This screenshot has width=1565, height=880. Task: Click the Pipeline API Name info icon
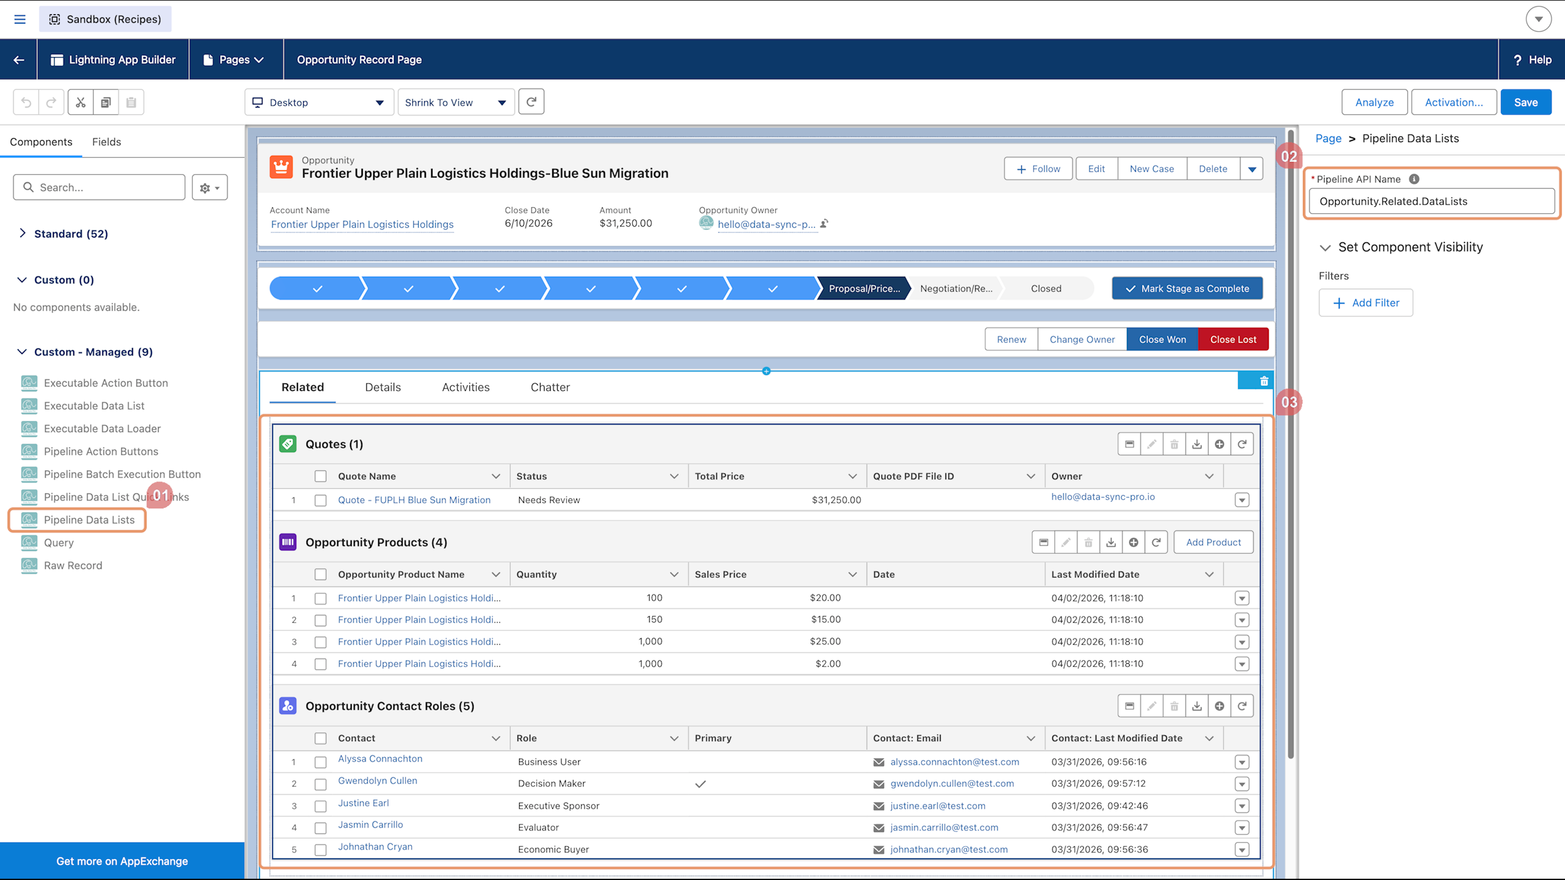pyautogui.click(x=1414, y=179)
